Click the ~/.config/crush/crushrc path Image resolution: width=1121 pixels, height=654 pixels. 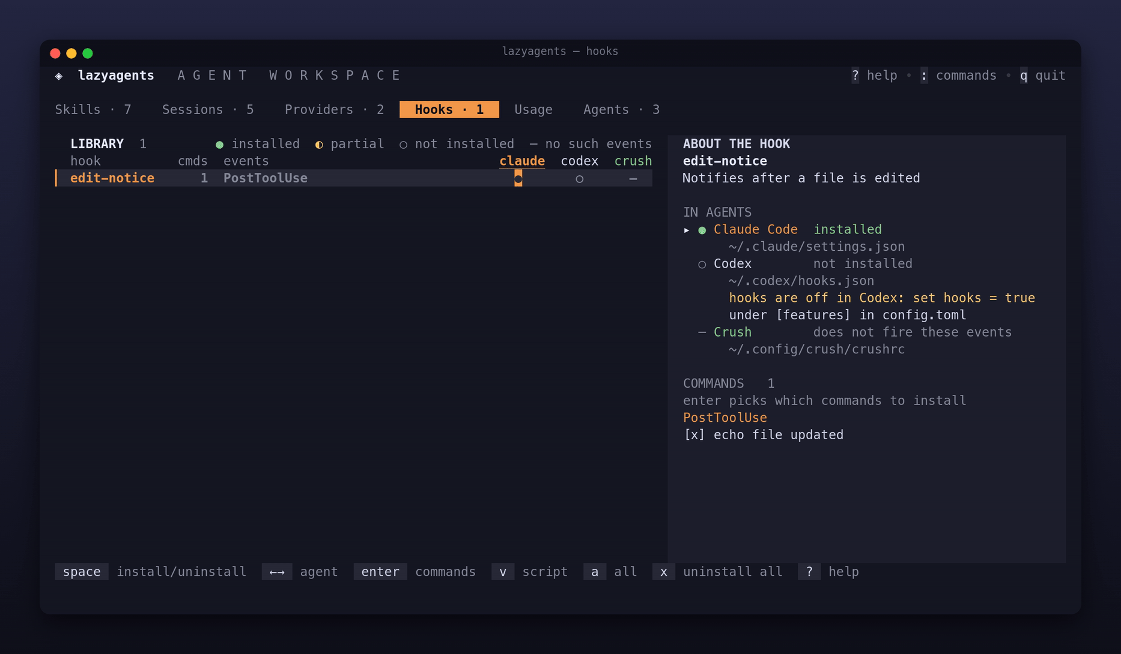tap(816, 349)
